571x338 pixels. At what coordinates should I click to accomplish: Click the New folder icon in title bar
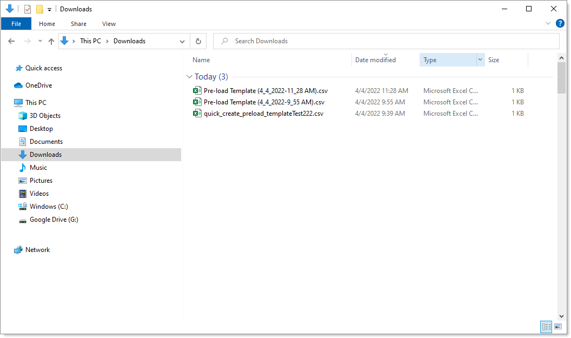pos(39,9)
